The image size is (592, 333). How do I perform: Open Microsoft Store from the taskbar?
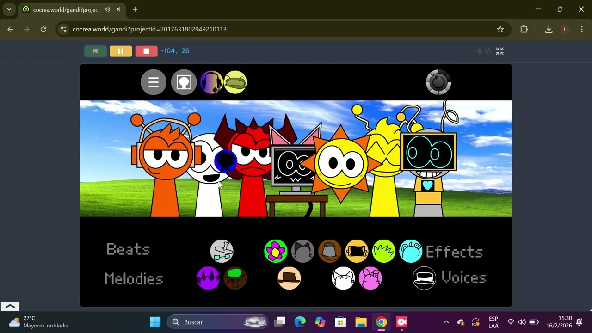(341, 322)
